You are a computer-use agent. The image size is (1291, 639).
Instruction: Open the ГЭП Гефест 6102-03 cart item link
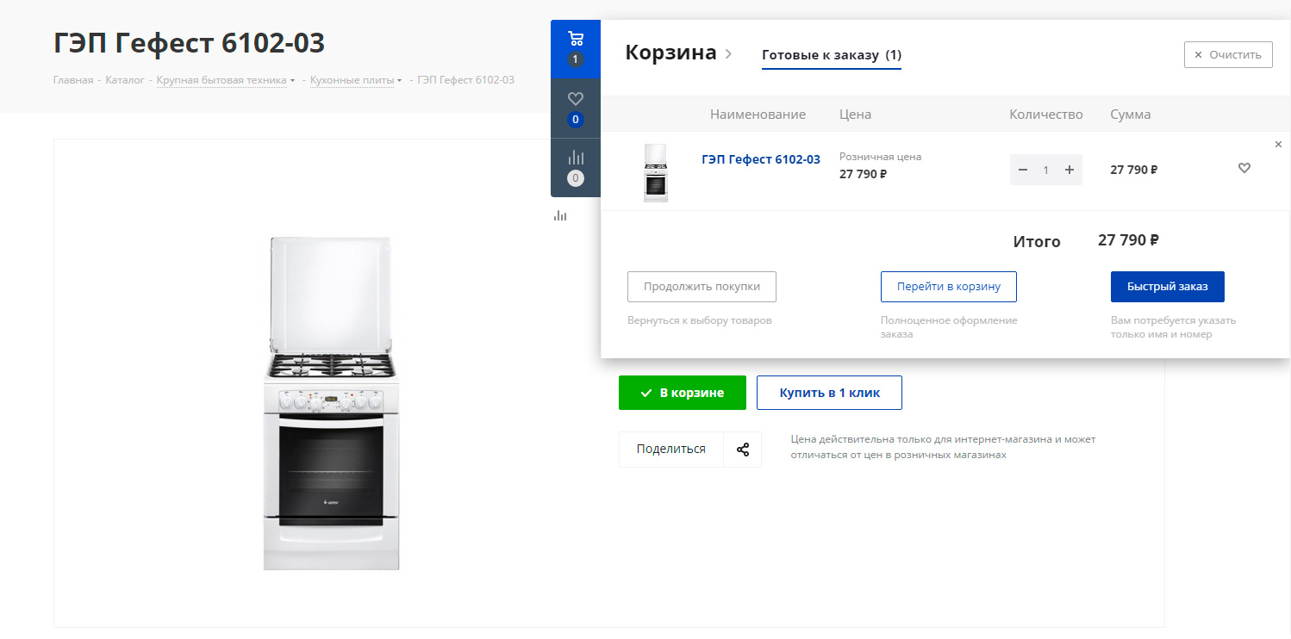pyautogui.click(x=761, y=159)
